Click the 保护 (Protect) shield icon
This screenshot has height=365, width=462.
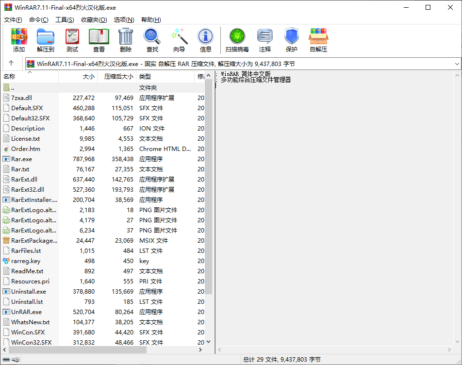[291, 40]
